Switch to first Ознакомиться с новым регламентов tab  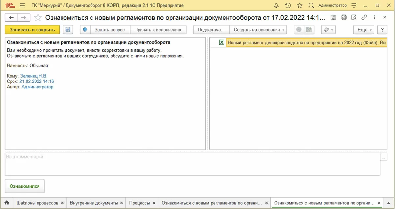(212, 203)
